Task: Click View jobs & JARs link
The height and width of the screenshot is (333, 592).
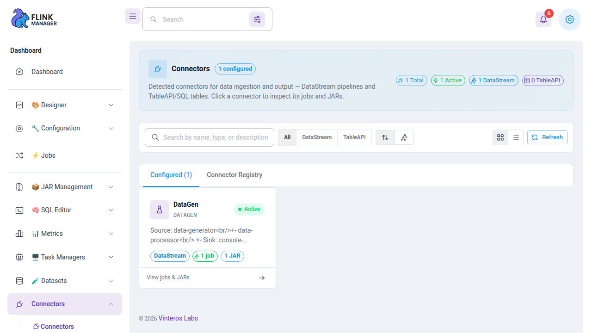Action: point(168,277)
